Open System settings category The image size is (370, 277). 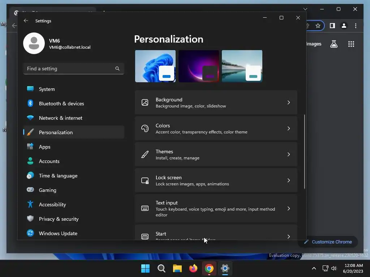click(74, 89)
